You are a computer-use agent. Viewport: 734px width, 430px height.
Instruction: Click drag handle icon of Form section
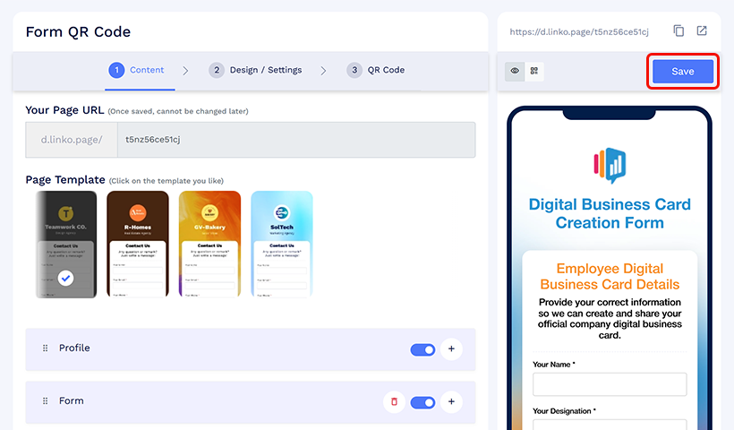click(x=45, y=401)
